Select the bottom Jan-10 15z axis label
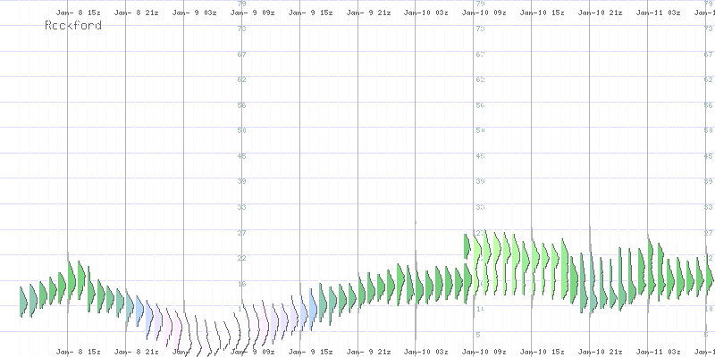This screenshot has height=357, width=715. tap(543, 352)
